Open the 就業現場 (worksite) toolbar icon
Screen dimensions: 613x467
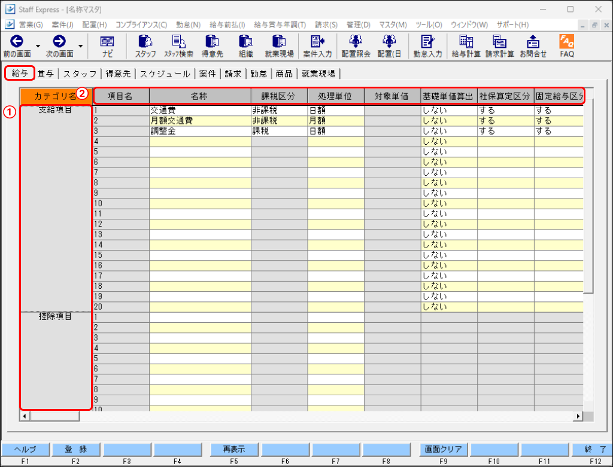[279, 45]
